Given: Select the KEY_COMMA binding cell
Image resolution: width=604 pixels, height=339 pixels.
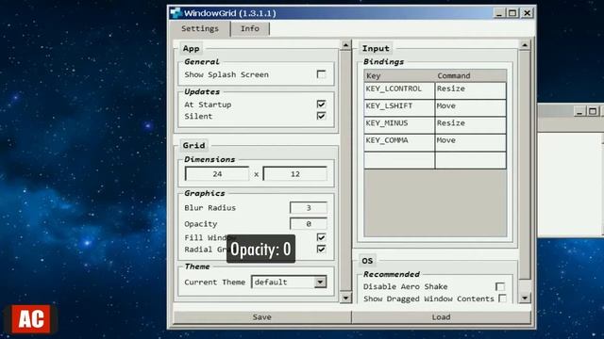Looking at the screenshot, I should click(399, 142).
